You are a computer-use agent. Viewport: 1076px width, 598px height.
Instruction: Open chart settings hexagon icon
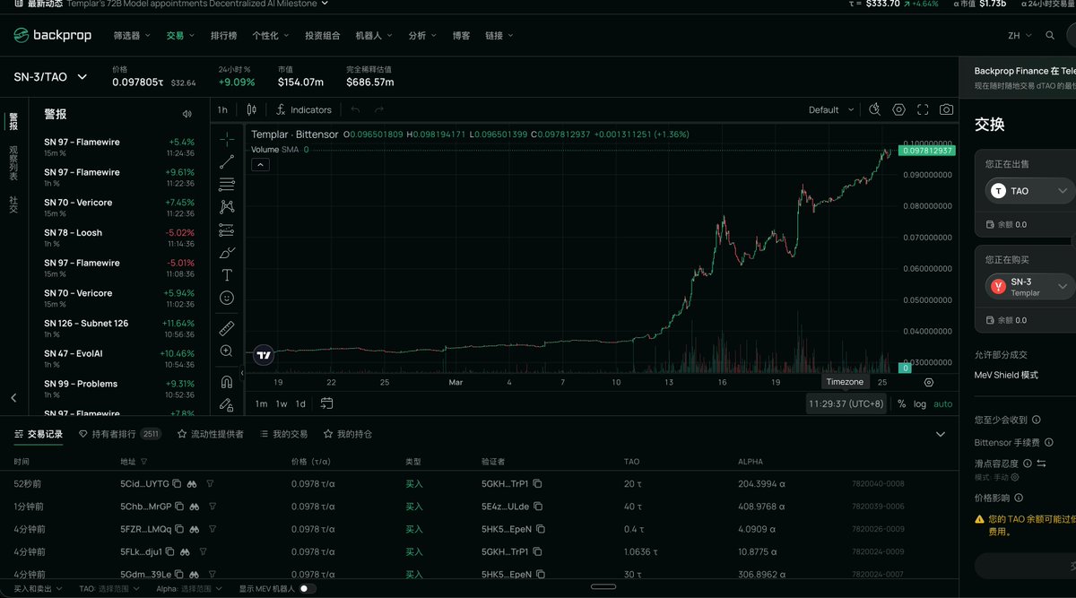[898, 109]
